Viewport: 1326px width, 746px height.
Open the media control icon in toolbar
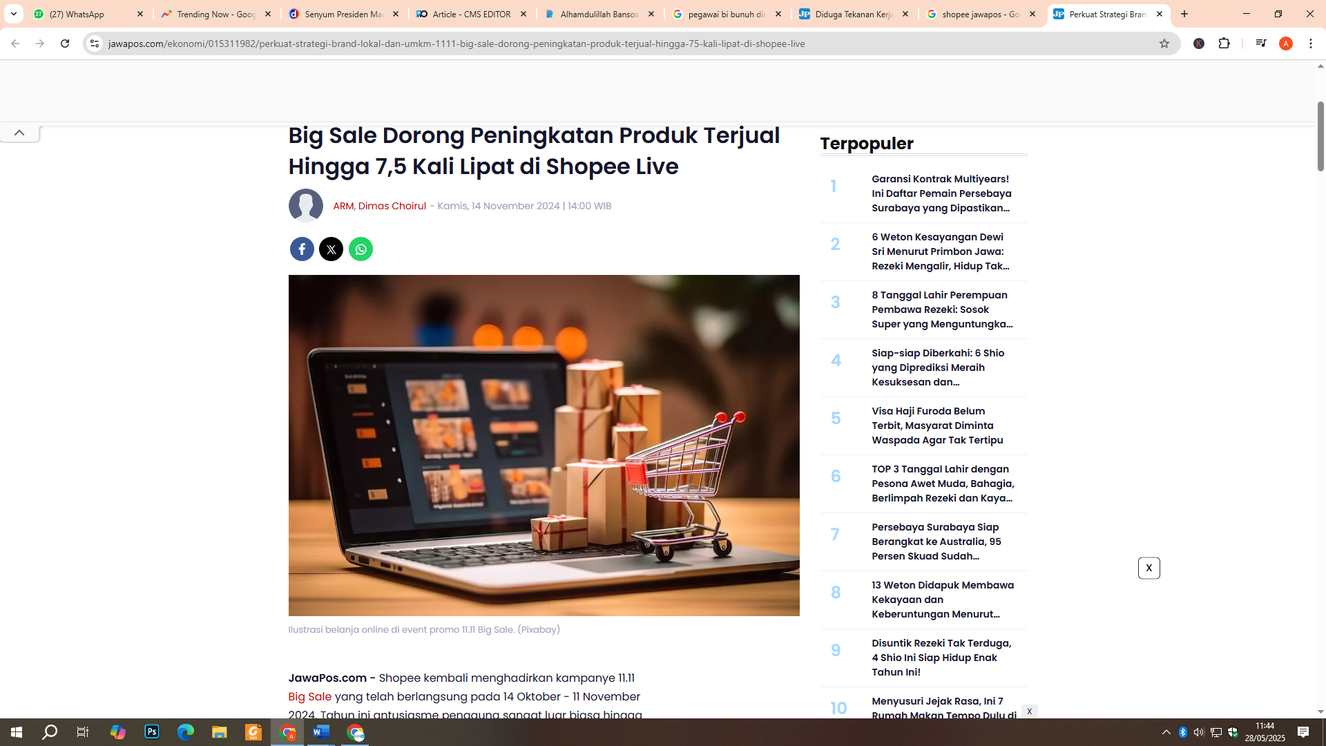[1260, 44]
